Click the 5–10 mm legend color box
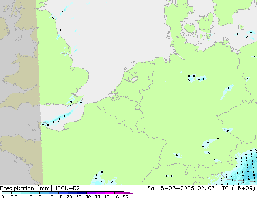257x198 pixels. coord(44,193)
